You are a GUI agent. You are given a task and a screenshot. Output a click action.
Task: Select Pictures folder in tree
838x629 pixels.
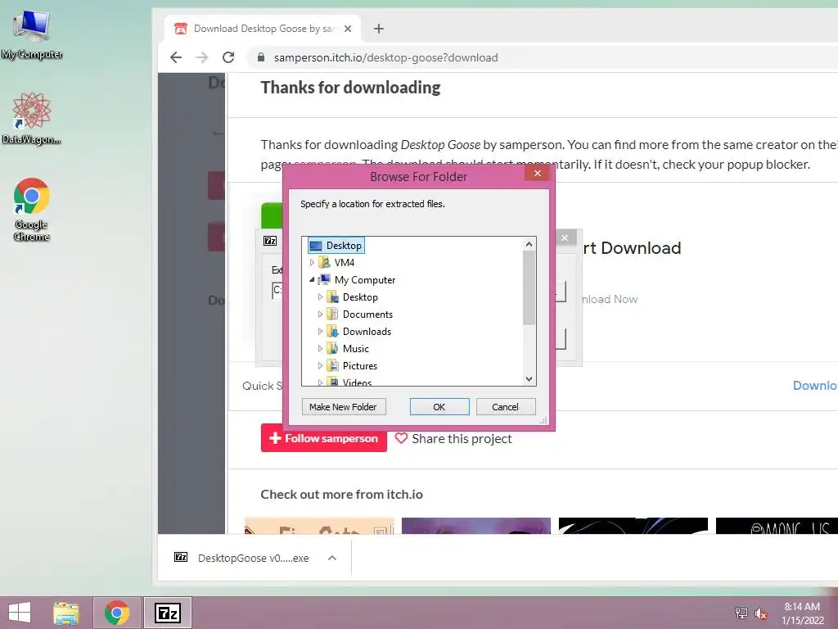pos(360,366)
